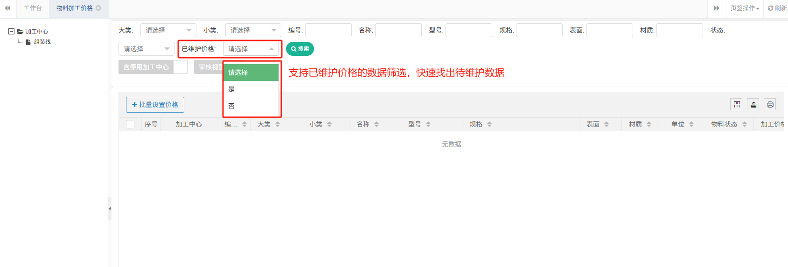Switch to the 工作台 tab
This screenshot has height=267, width=788.
33,8
